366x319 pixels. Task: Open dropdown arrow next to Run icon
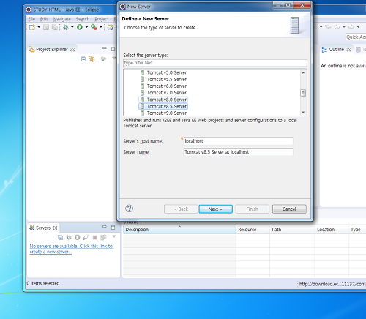(86, 27)
